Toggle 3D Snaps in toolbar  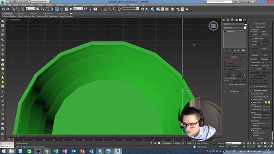(x=101, y=9)
